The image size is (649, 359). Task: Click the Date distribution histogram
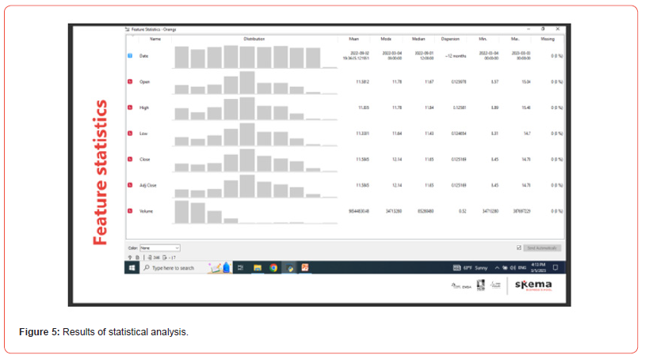(x=255, y=57)
